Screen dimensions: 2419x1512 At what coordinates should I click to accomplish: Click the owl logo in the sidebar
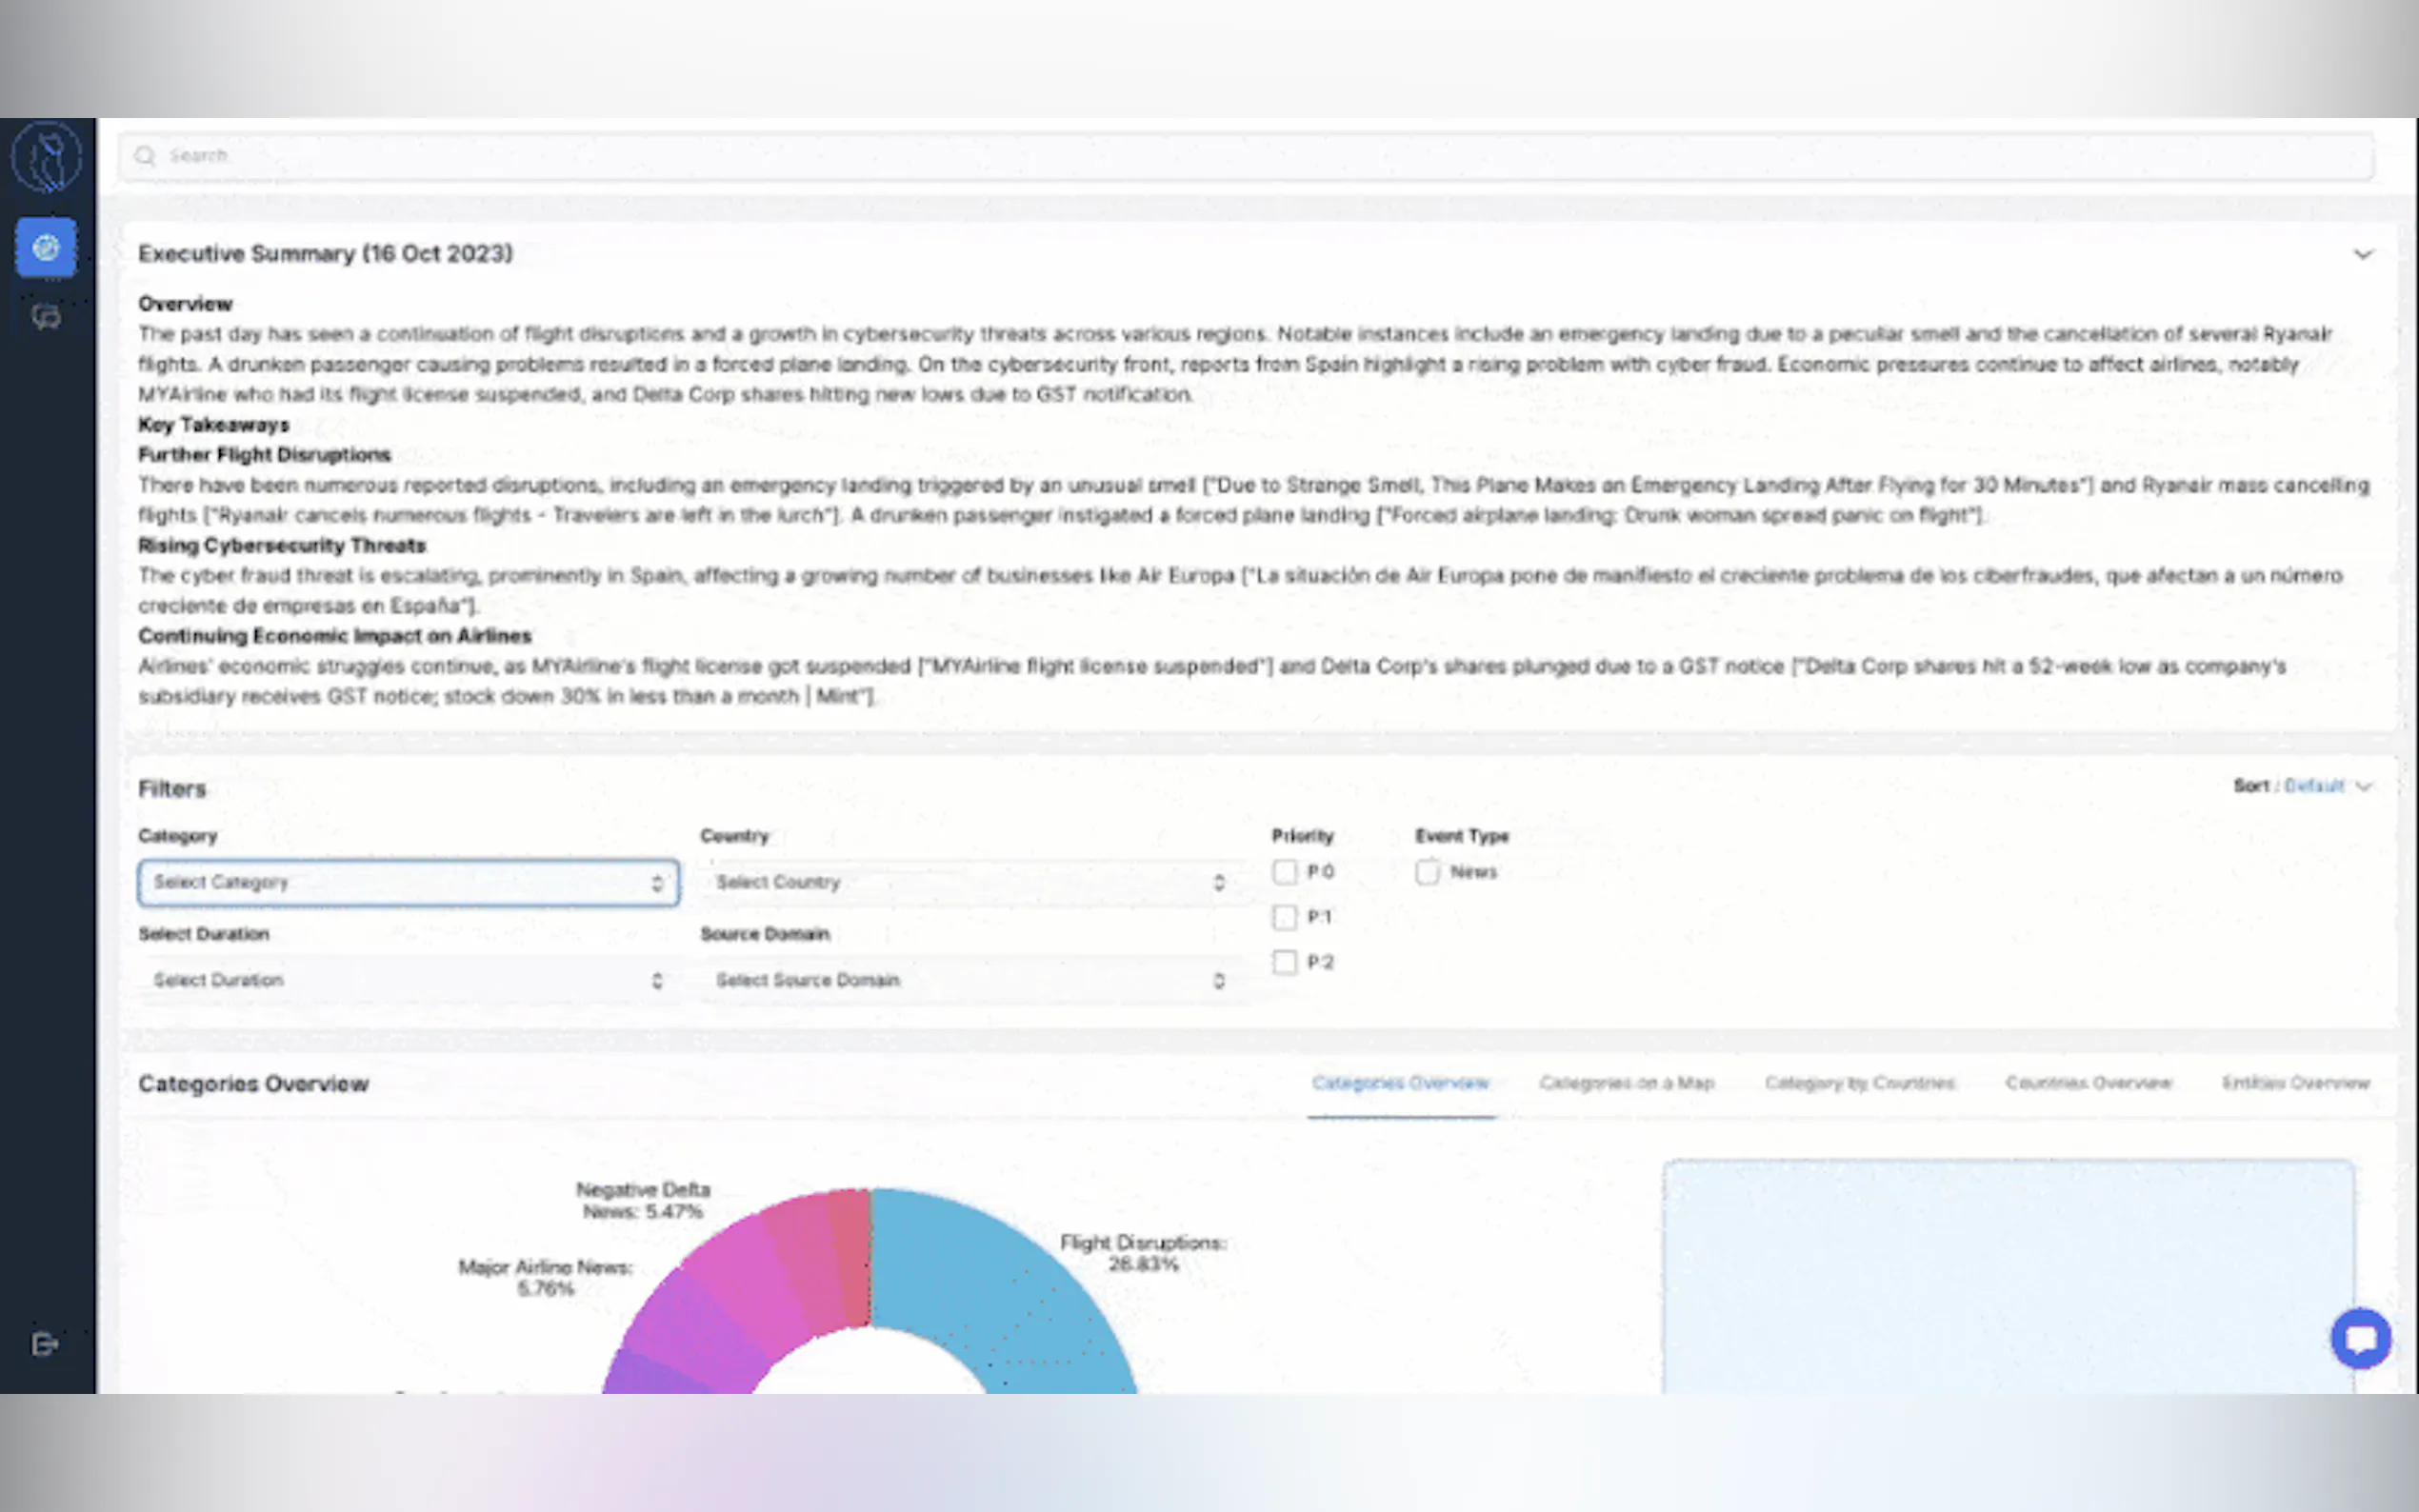46,157
